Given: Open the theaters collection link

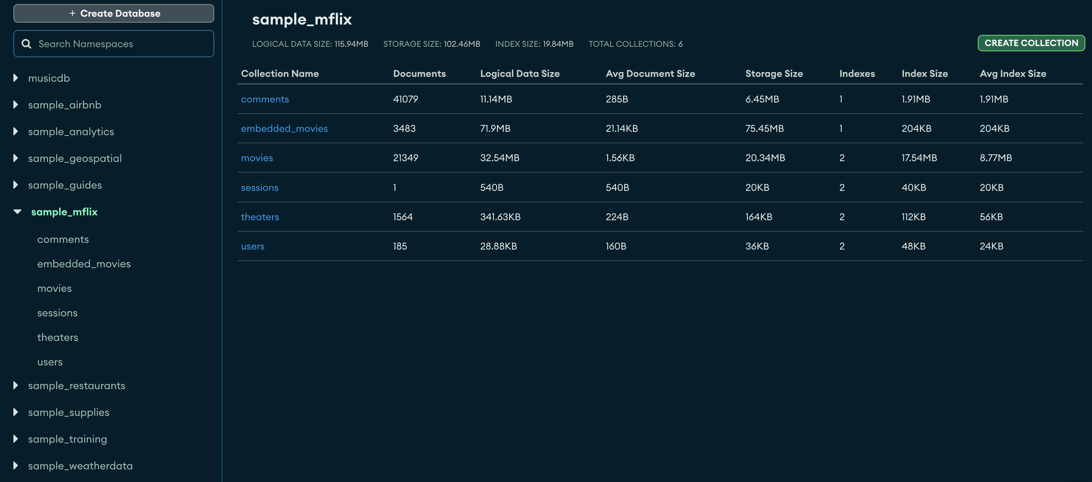Looking at the screenshot, I should coord(260,216).
